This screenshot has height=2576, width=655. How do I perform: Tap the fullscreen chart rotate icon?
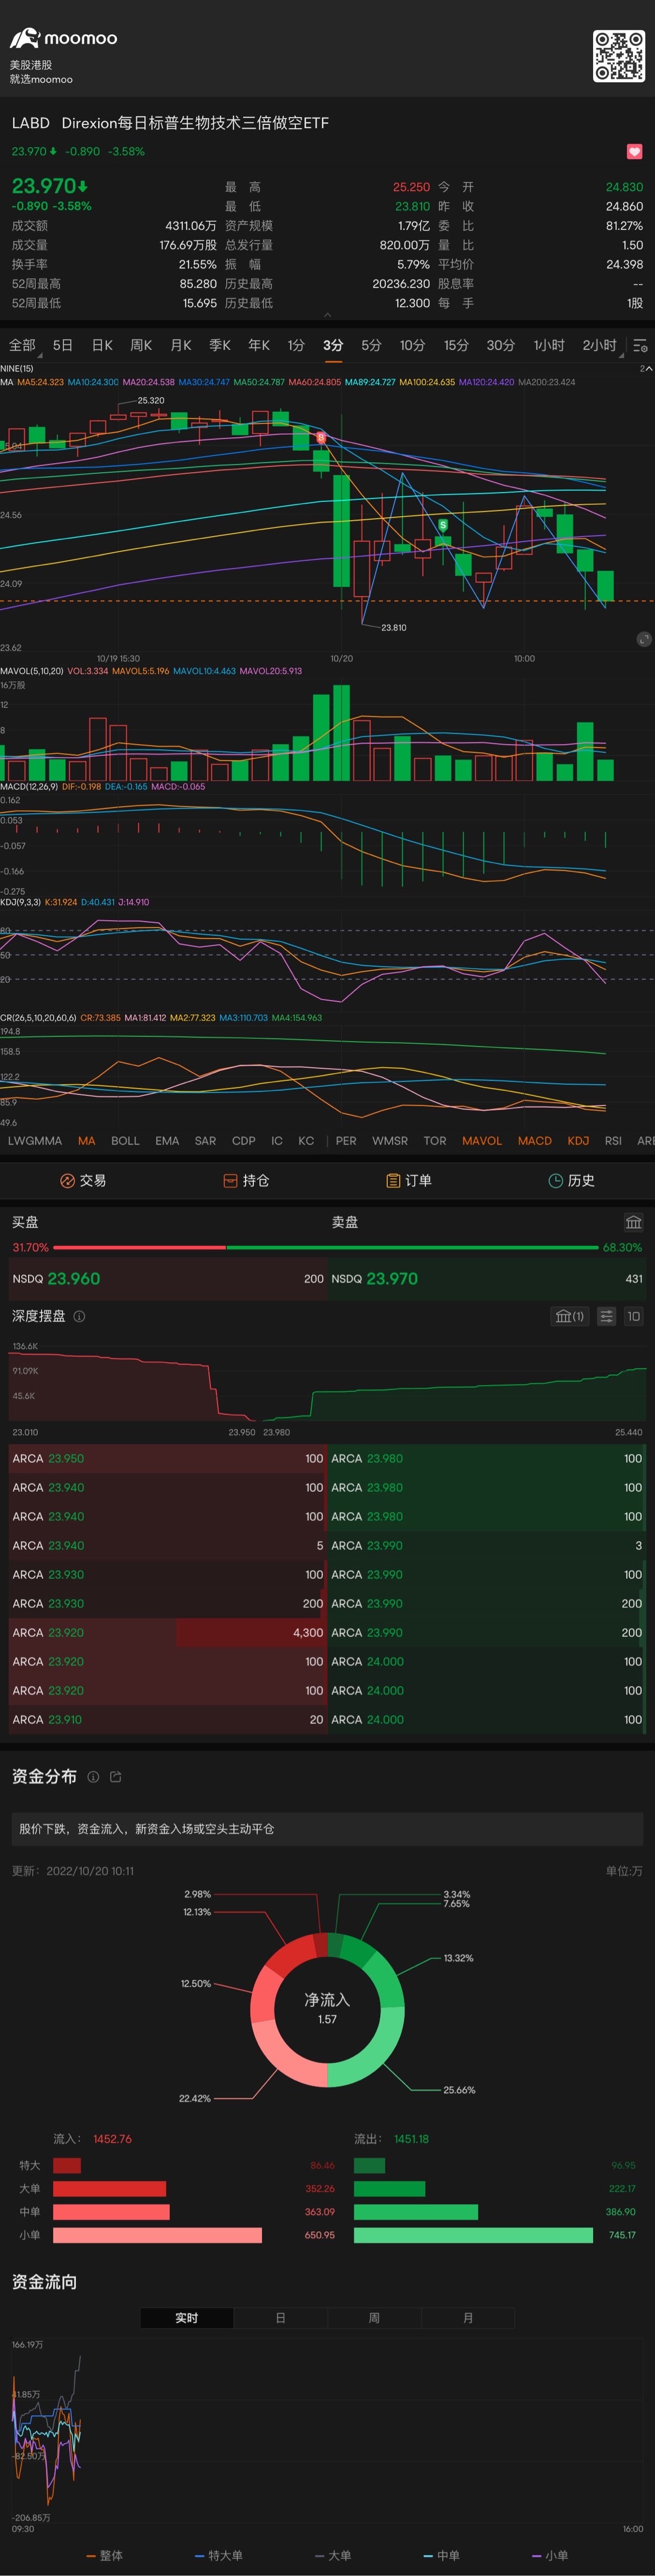coord(643,639)
